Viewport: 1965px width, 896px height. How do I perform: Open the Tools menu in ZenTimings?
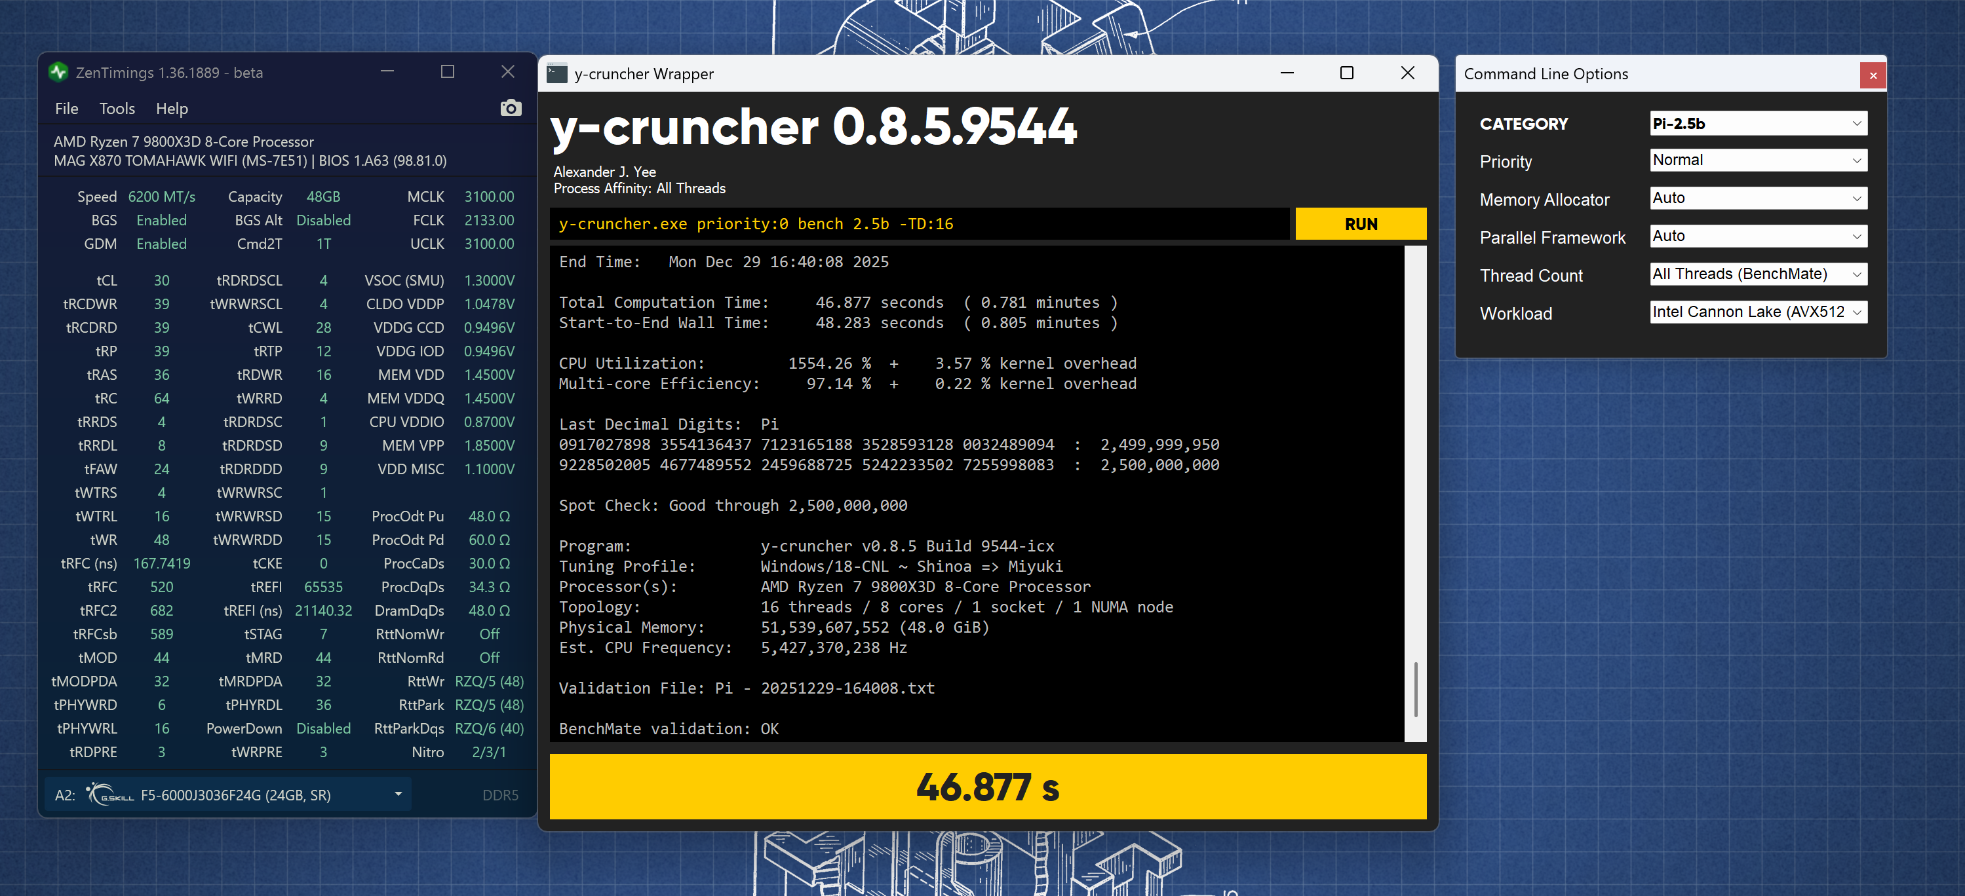tap(117, 108)
